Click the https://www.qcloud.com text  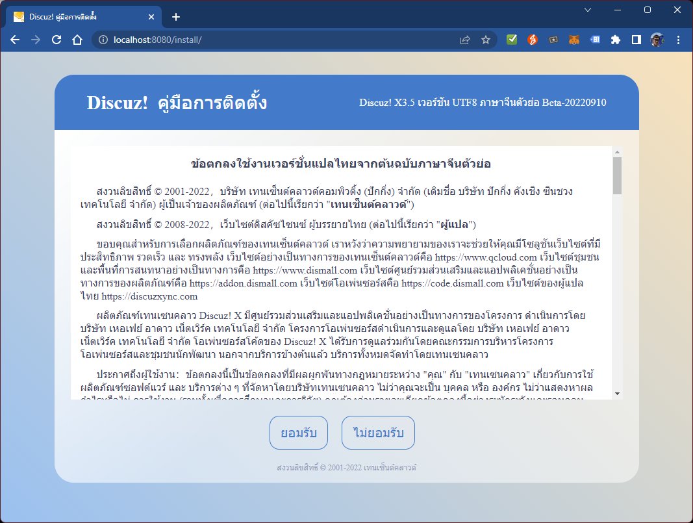click(486, 257)
